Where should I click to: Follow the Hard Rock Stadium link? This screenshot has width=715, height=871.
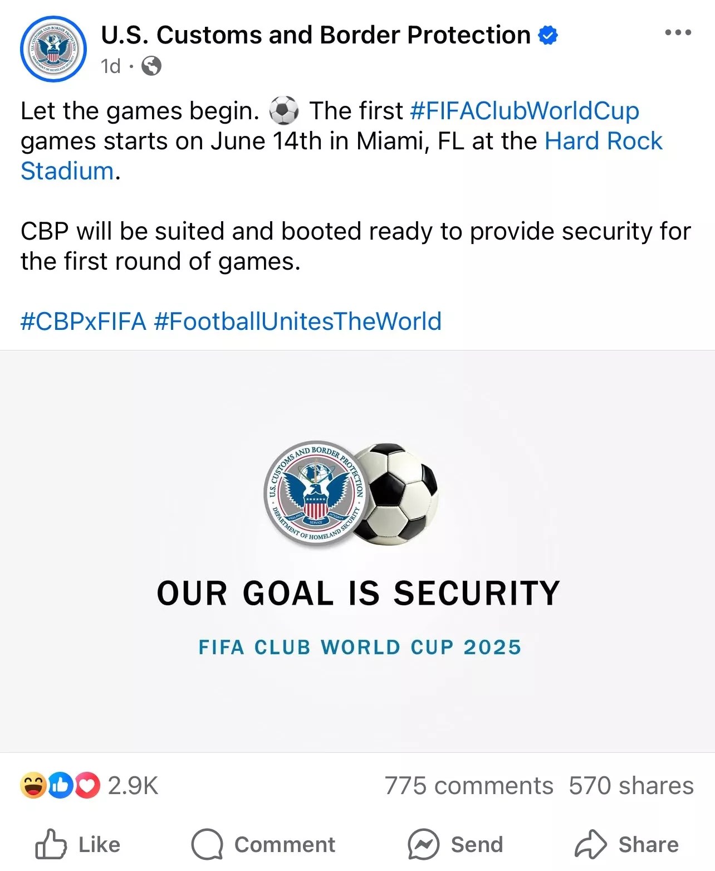(603, 142)
